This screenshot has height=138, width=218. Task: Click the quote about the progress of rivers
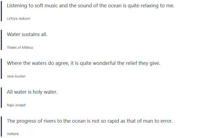(x=90, y=121)
